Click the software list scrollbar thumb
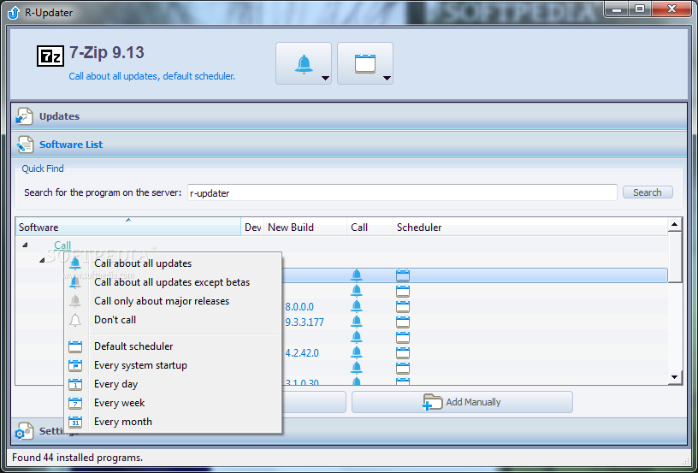 tap(674, 257)
